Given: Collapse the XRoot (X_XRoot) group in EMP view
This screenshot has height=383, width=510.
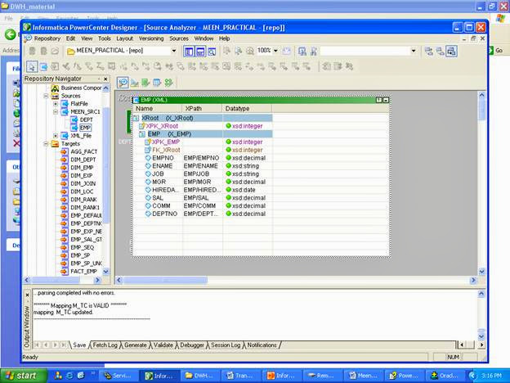Looking at the screenshot, I should coord(136,118).
